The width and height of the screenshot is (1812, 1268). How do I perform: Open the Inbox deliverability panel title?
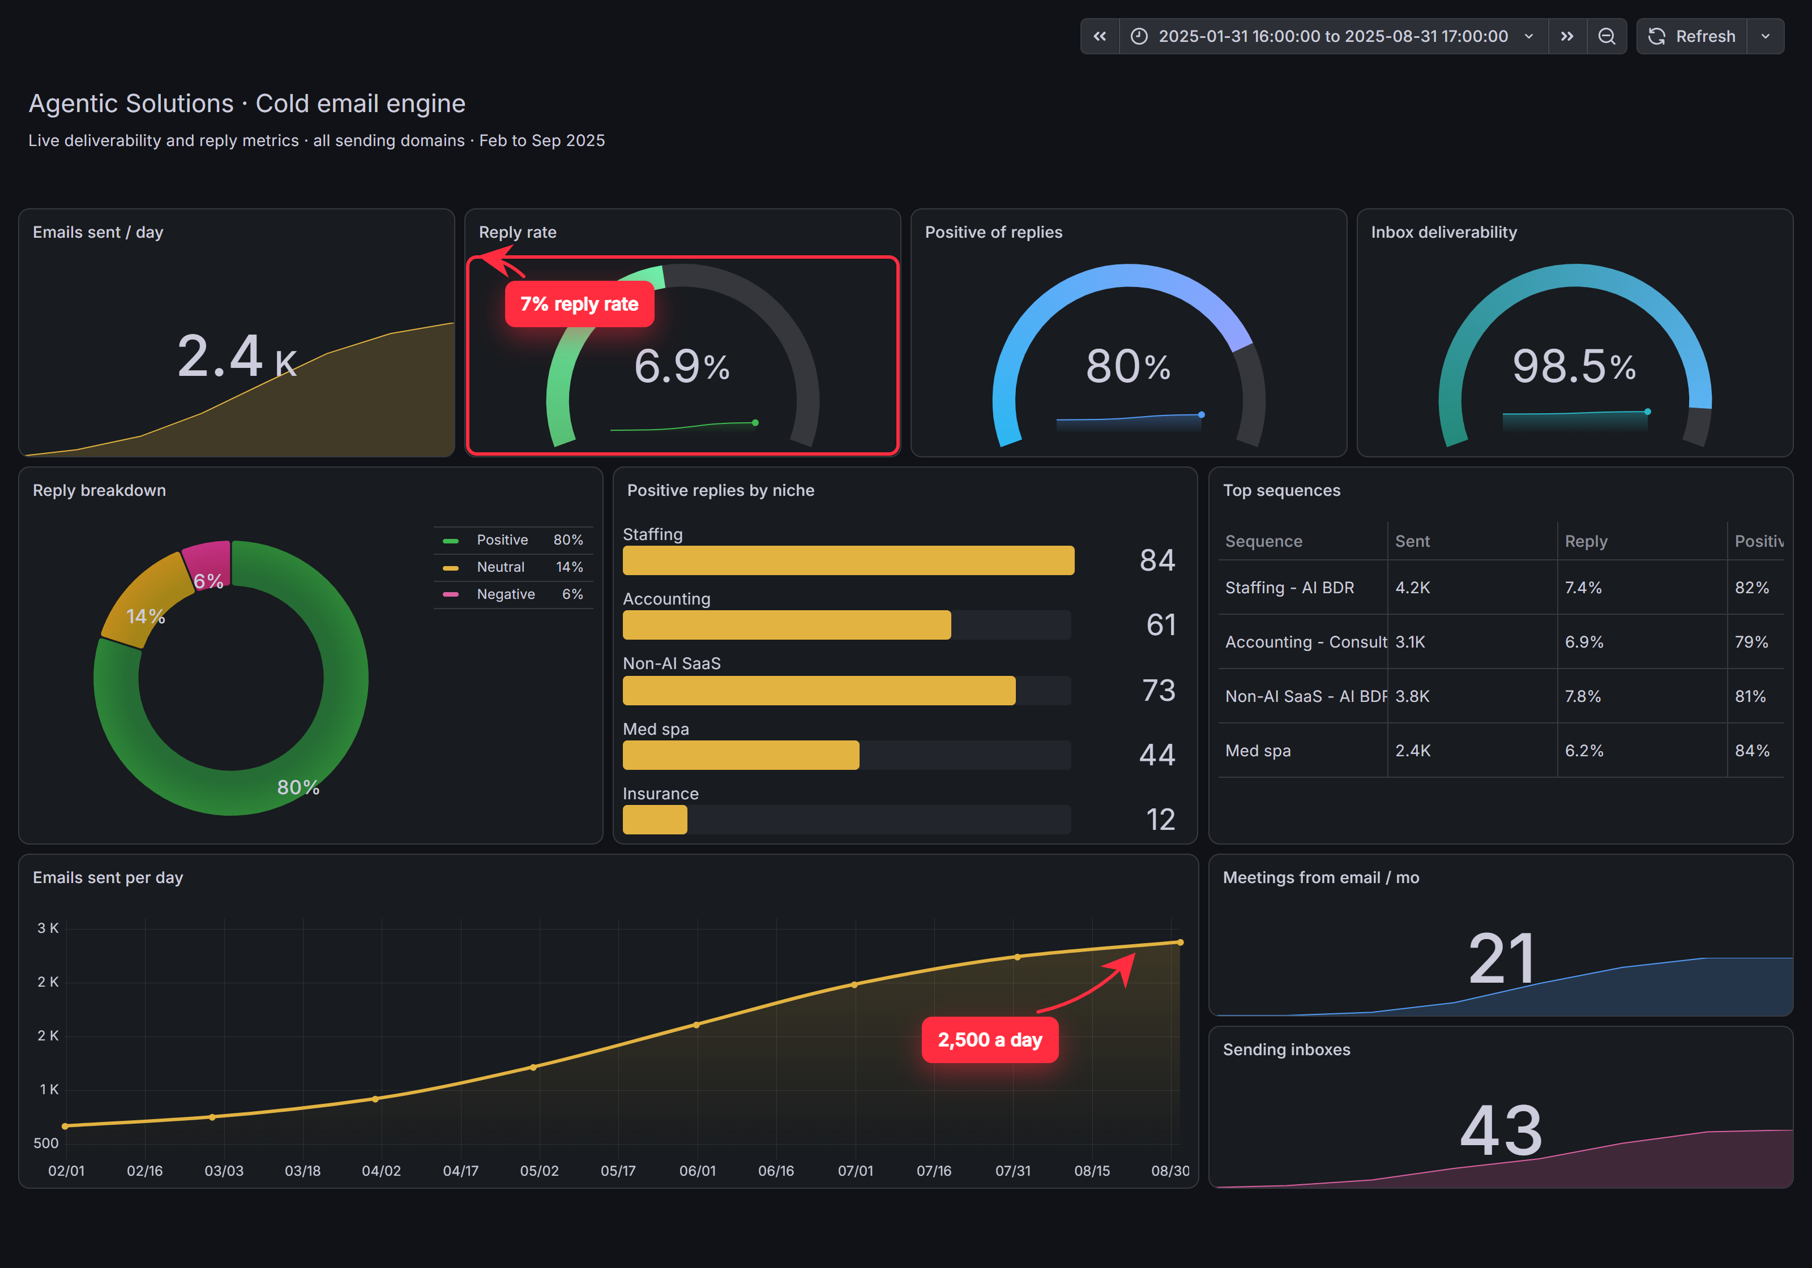(1443, 232)
